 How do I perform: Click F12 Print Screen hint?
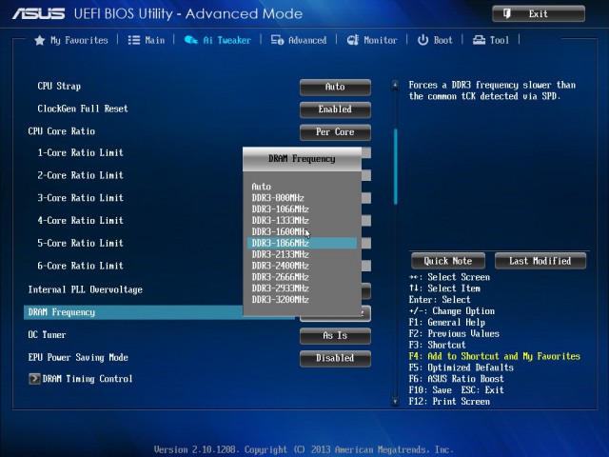coord(449,402)
